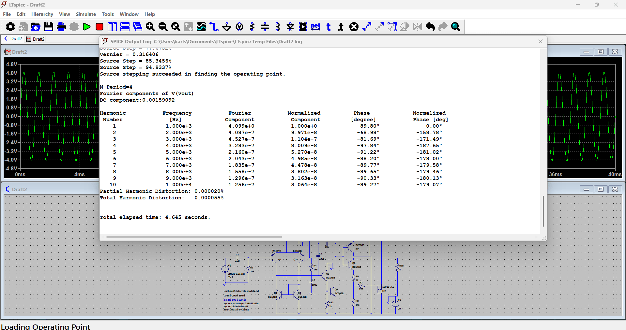The height and width of the screenshot is (330, 626).
Task: Add SPICE directive text tool
Action: click(x=341, y=27)
